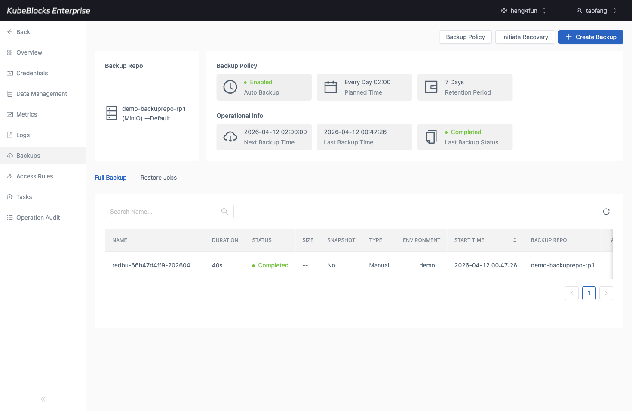Click the demo environment cell
Image resolution: width=632 pixels, height=411 pixels.
(x=427, y=265)
